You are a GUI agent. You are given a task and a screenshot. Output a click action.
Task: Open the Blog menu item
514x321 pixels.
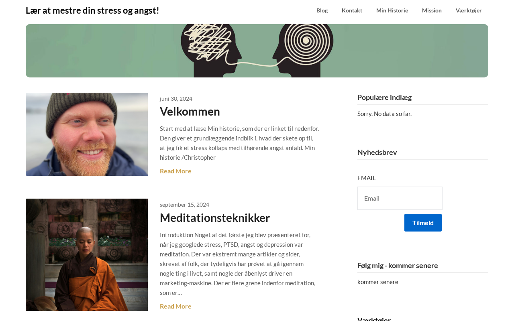(322, 10)
